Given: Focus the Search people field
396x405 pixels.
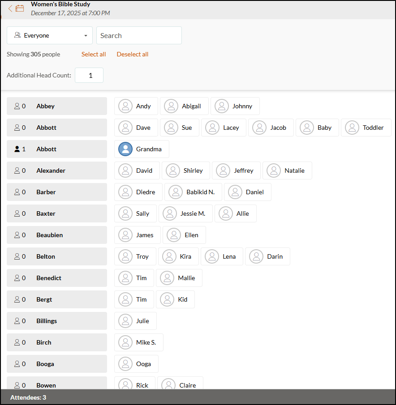Looking at the screenshot, I should [x=139, y=35].
